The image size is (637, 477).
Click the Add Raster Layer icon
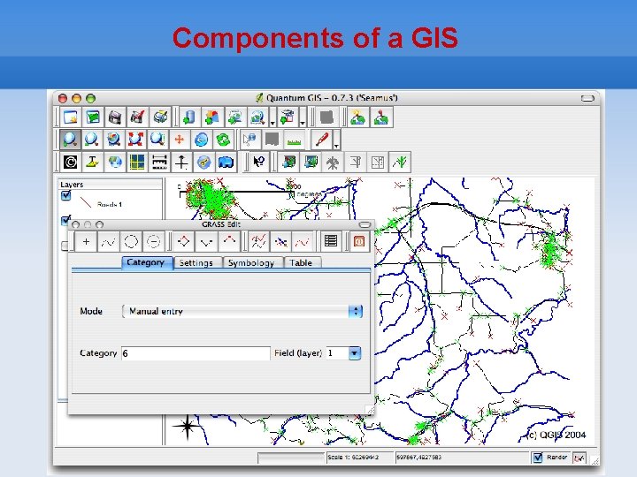[234, 117]
